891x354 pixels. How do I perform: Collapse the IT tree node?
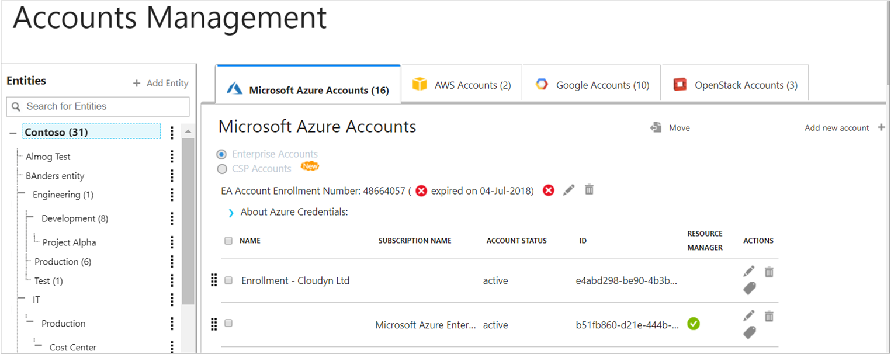pyautogui.click(x=22, y=299)
